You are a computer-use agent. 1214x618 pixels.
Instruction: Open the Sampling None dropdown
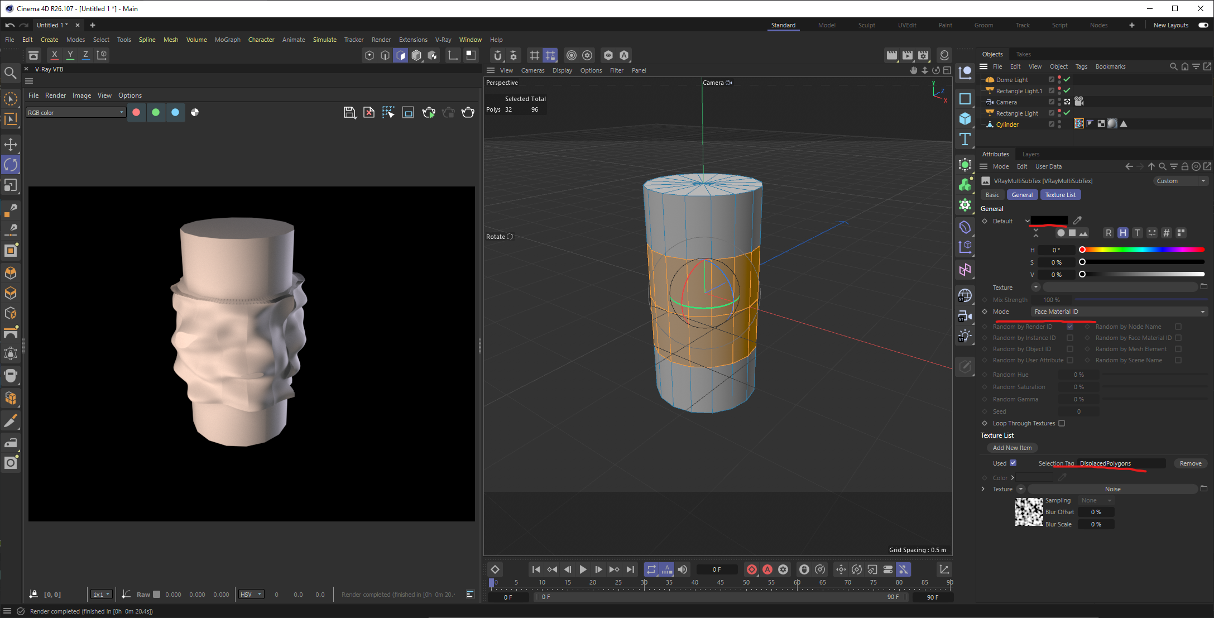pyautogui.click(x=1095, y=500)
